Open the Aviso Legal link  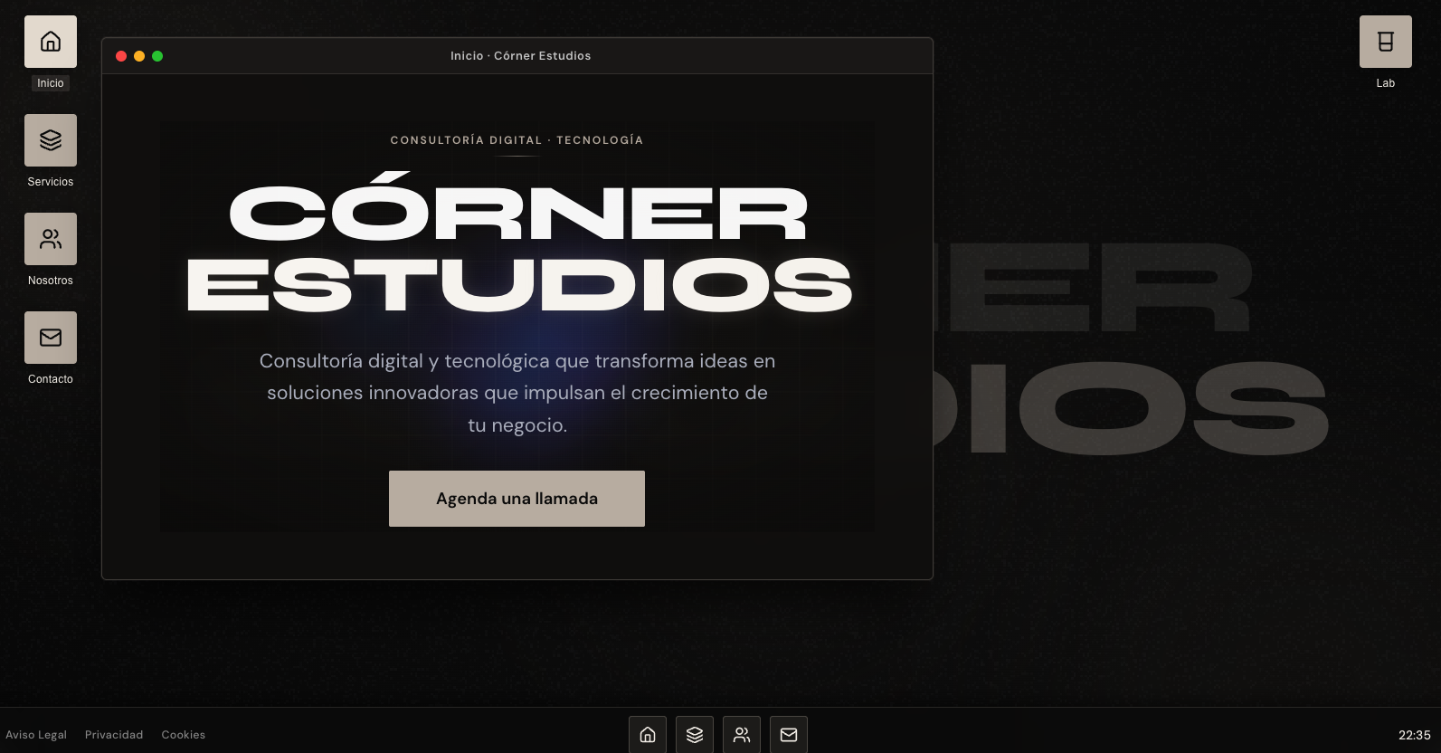(36, 735)
